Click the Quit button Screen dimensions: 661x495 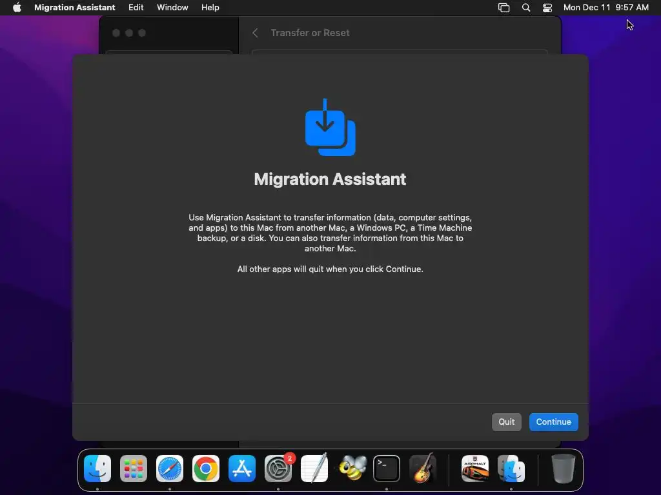[506, 422]
